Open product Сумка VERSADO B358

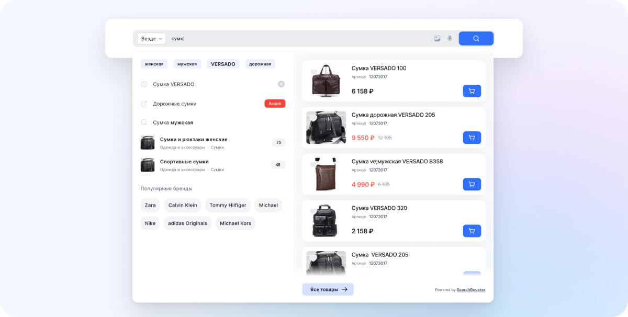[x=397, y=161]
